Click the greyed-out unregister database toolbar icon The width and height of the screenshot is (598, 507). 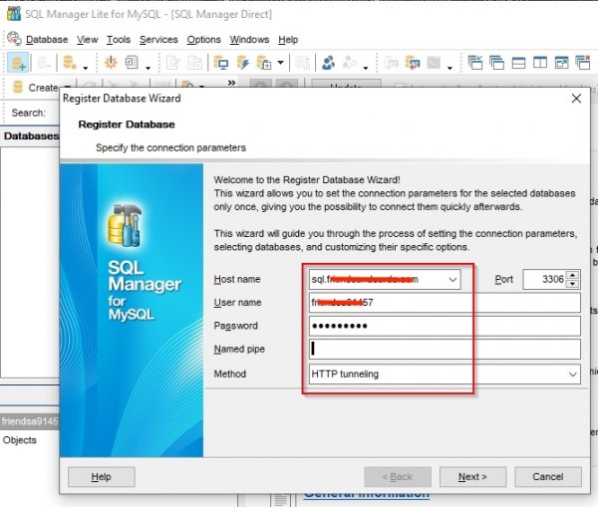pyautogui.click(x=44, y=63)
